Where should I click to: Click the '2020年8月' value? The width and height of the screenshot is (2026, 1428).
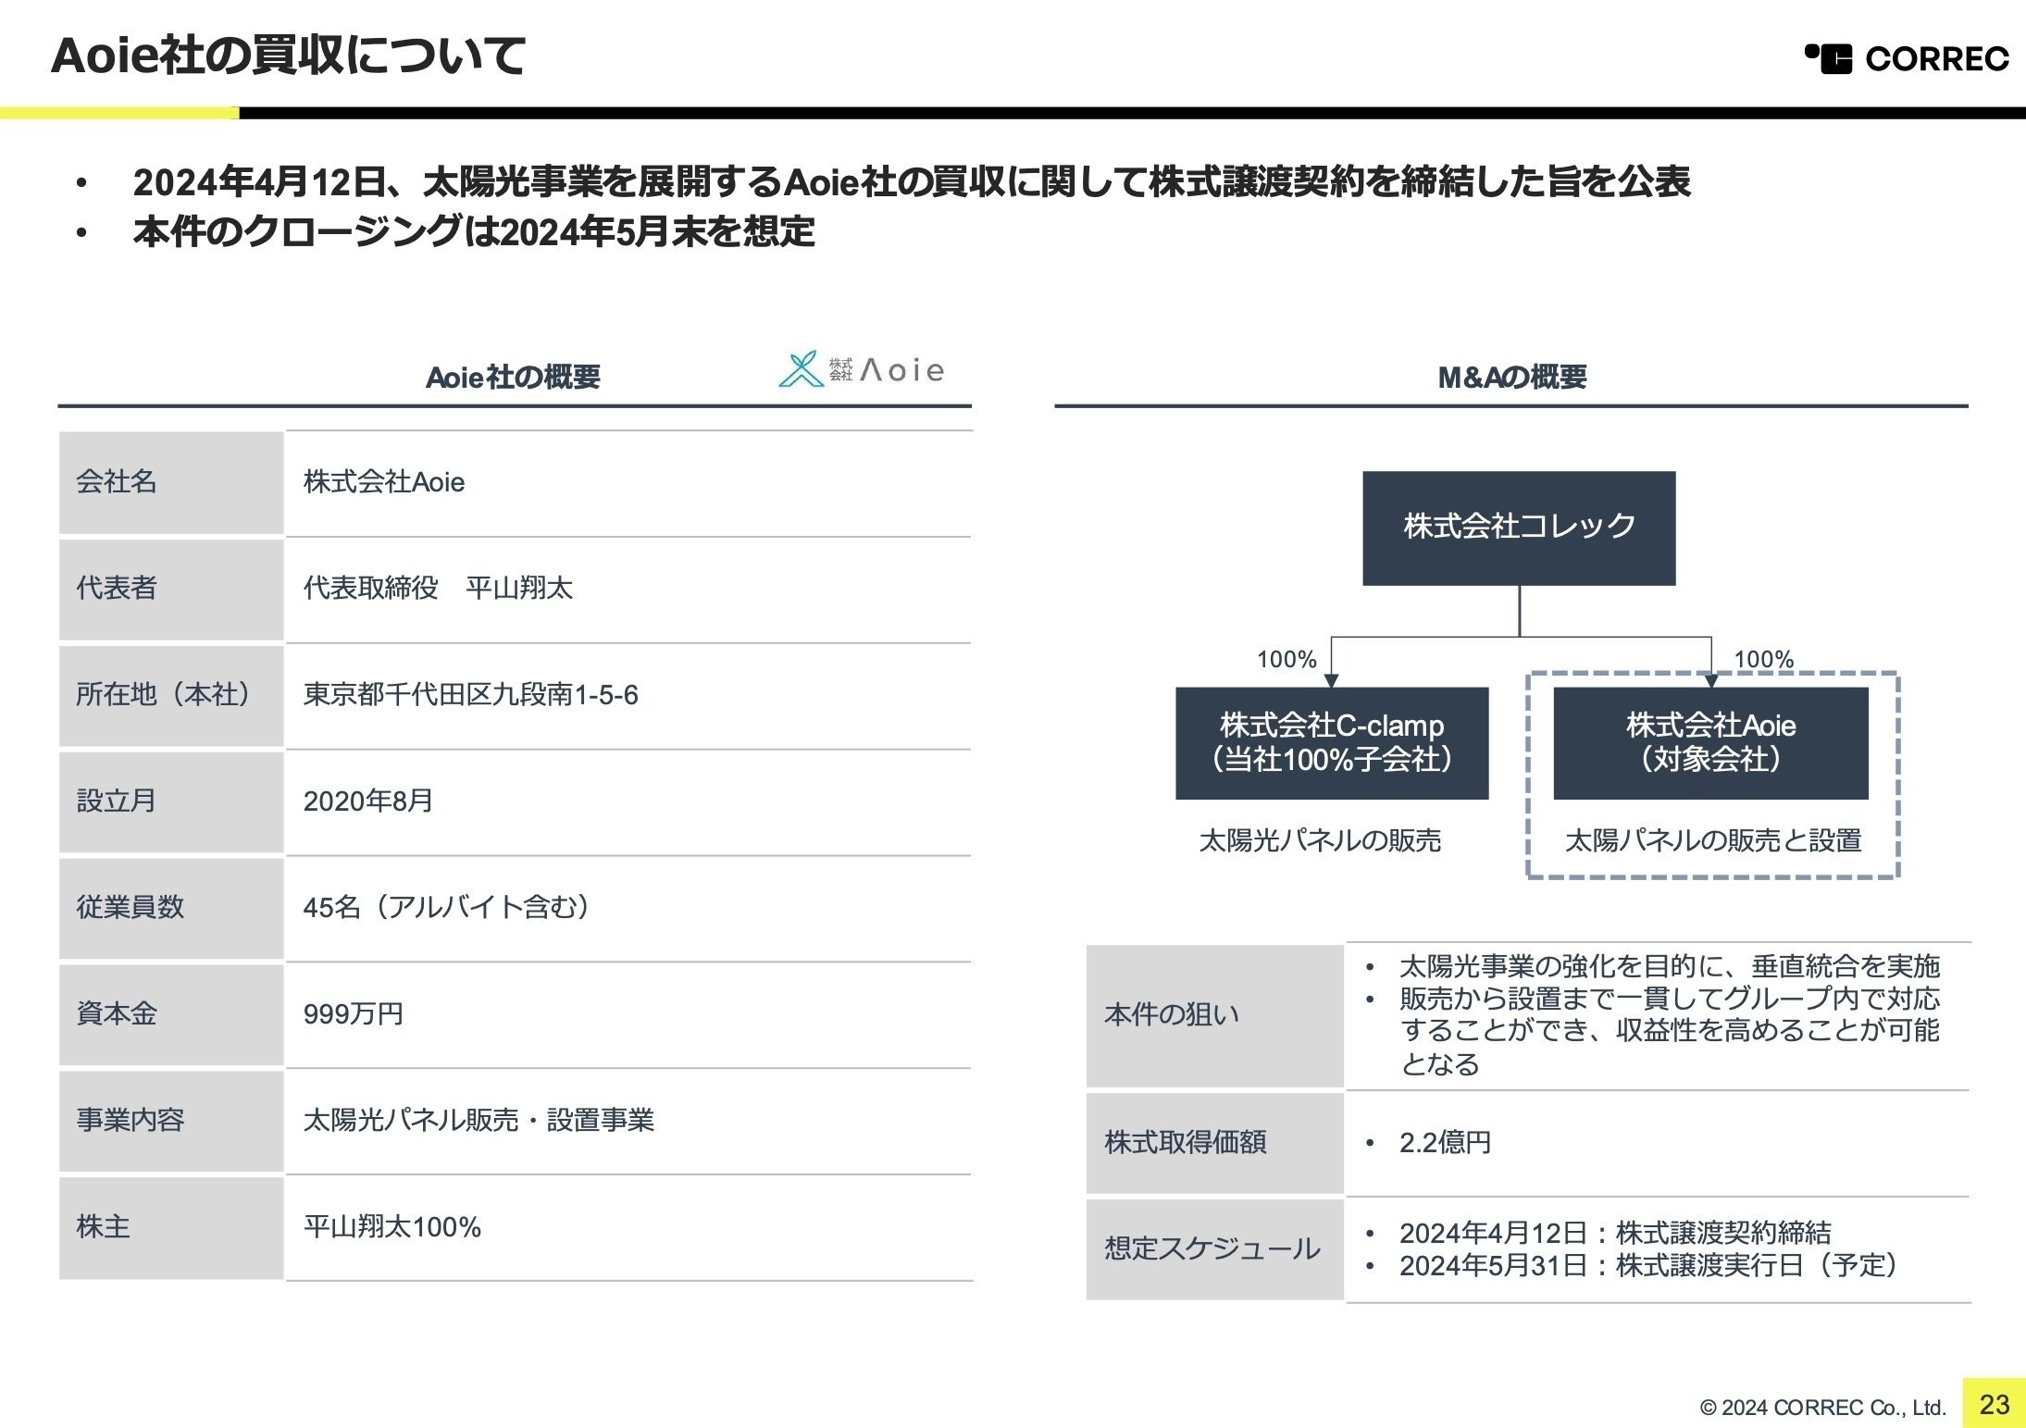point(368,801)
